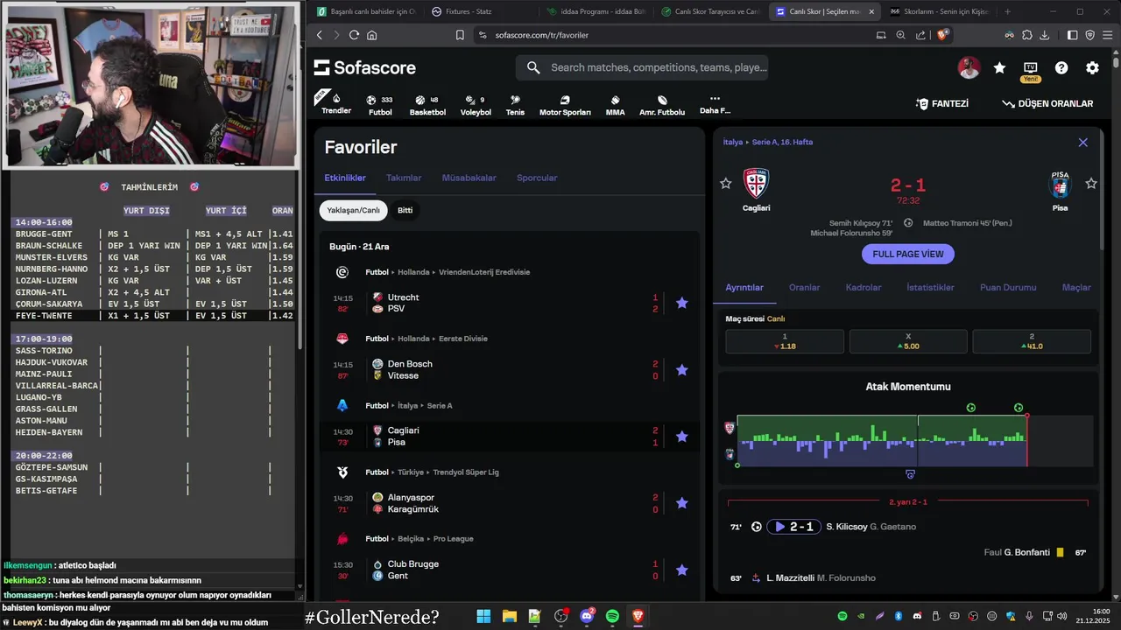Open the browser downloads icon
This screenshot has width=1121, height=630.
coord(1044,35)
